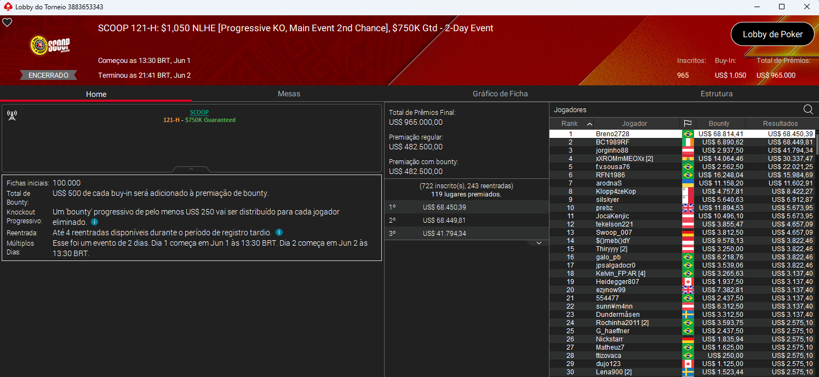This screenshot has height=377, width=819.
Task: Maximize the tournament lobby window
Action: [782, 7]
